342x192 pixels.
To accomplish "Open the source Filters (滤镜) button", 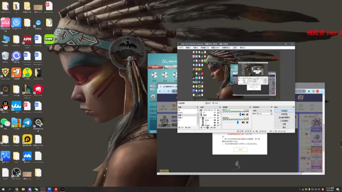I will pyautogui.click(x=215, y=103).
